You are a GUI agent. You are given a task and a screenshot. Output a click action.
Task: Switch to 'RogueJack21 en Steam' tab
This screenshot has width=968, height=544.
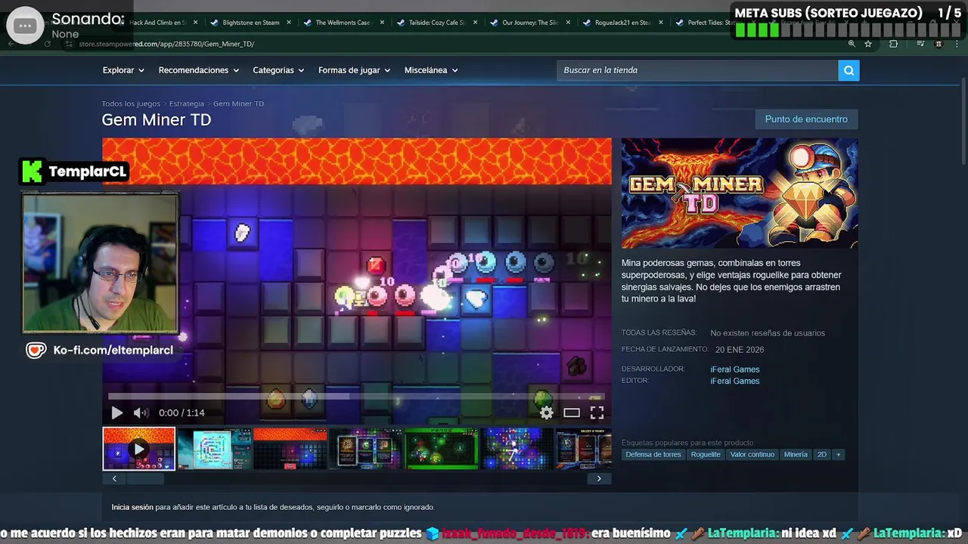click(x=622, y=23)
